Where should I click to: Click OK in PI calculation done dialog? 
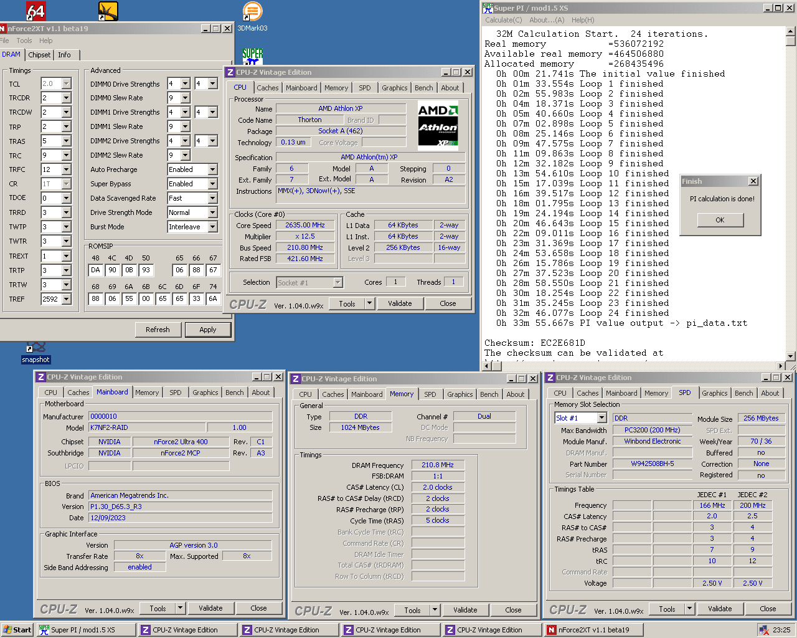coord(720,220)
